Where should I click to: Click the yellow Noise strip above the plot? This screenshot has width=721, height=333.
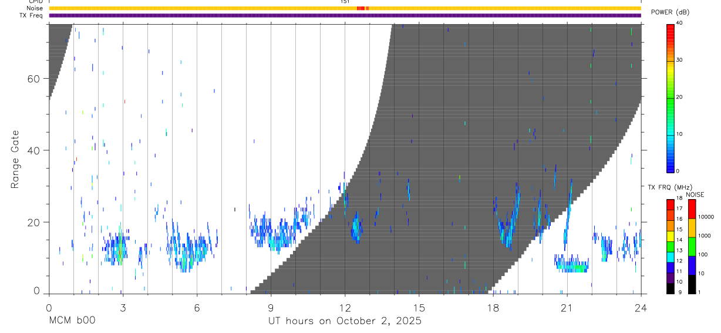(345, 8)
